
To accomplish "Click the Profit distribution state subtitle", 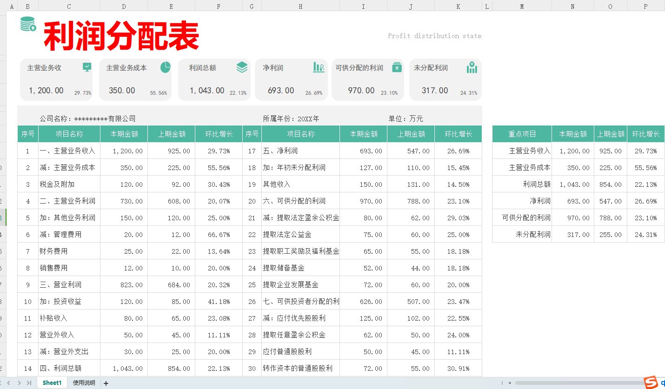I will [x=435, y=36].
